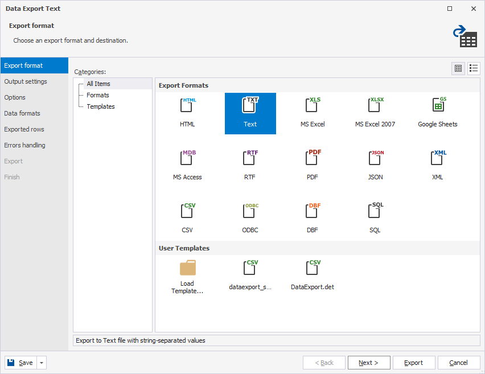Select Templates in the Categories tree
The image size is (485, 374).
tap(101, 106)
